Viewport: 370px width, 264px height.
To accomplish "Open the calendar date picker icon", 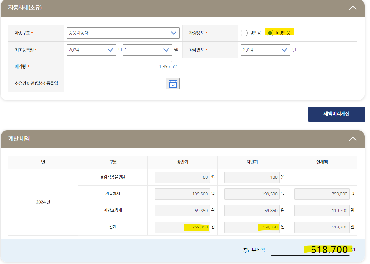I will click(x=173, y=84).
